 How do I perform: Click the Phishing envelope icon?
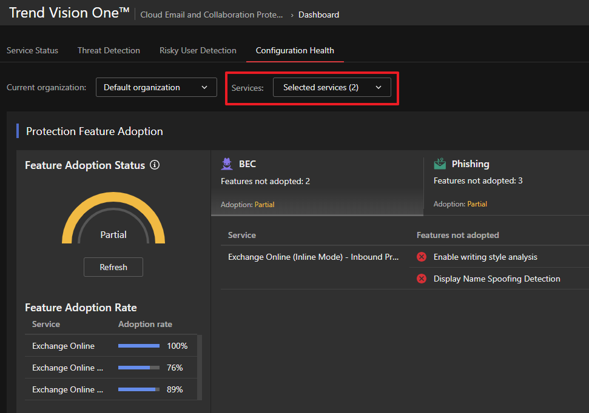440,164
